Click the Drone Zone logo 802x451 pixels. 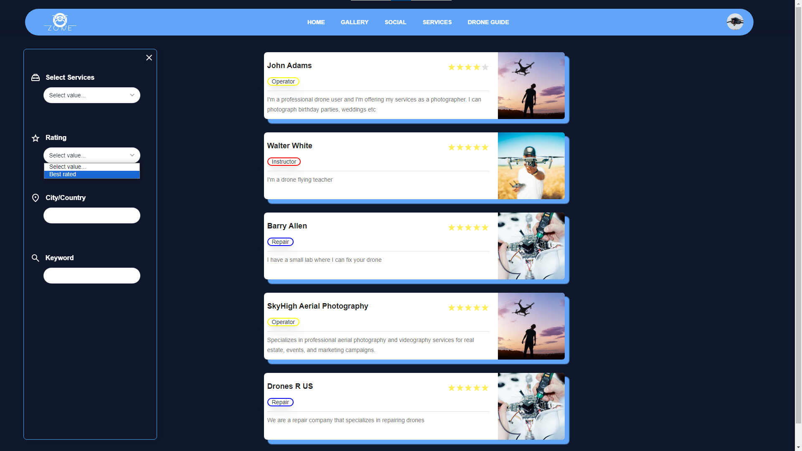coord(60,22)
